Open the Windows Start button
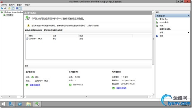 (x=4, y=104)
